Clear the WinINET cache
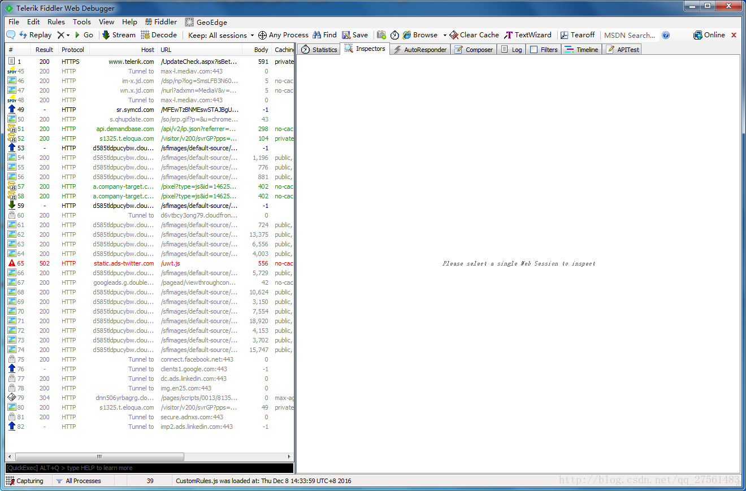This screenshot has height=491, width=746. click(474, 35)
